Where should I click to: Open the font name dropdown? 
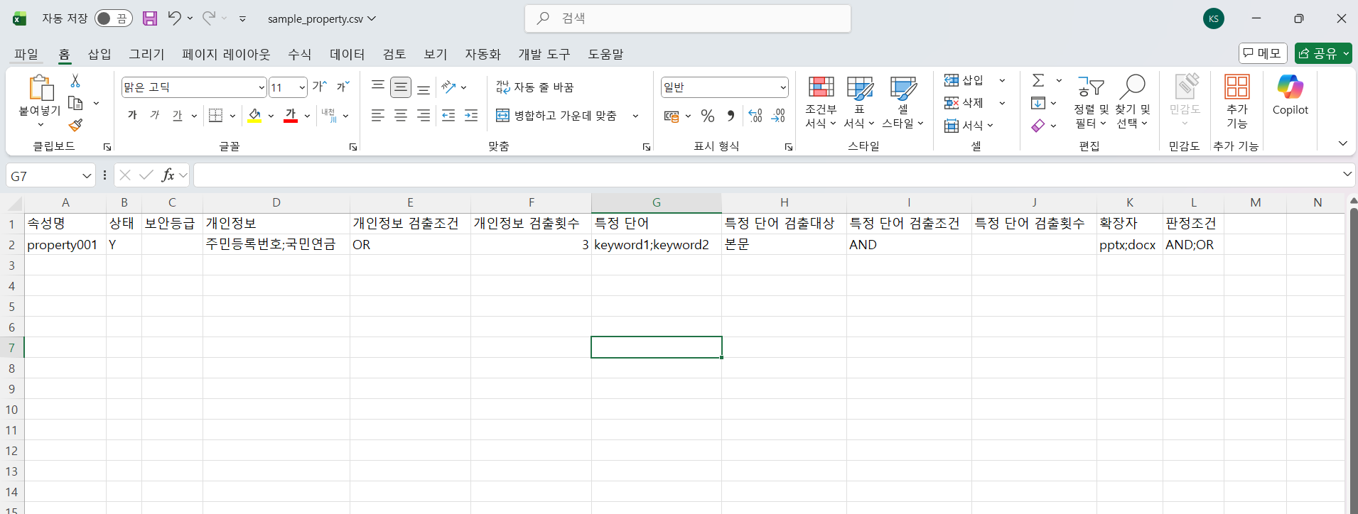click(261, 87)
